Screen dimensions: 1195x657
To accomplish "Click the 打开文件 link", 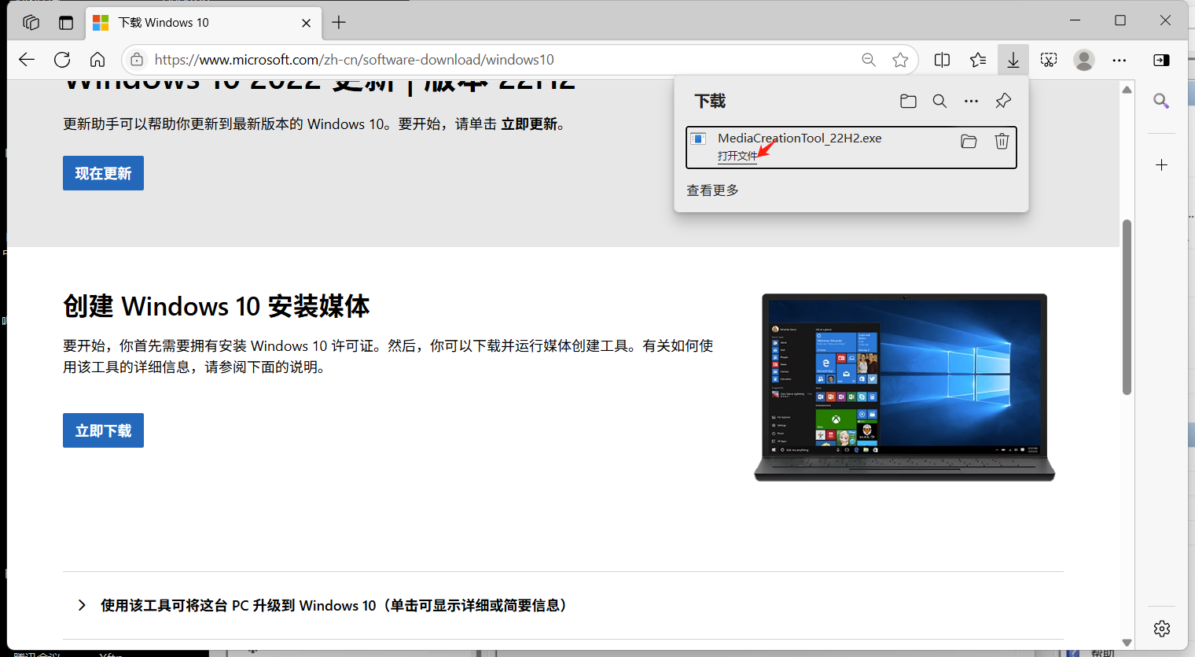I will 737,156.
